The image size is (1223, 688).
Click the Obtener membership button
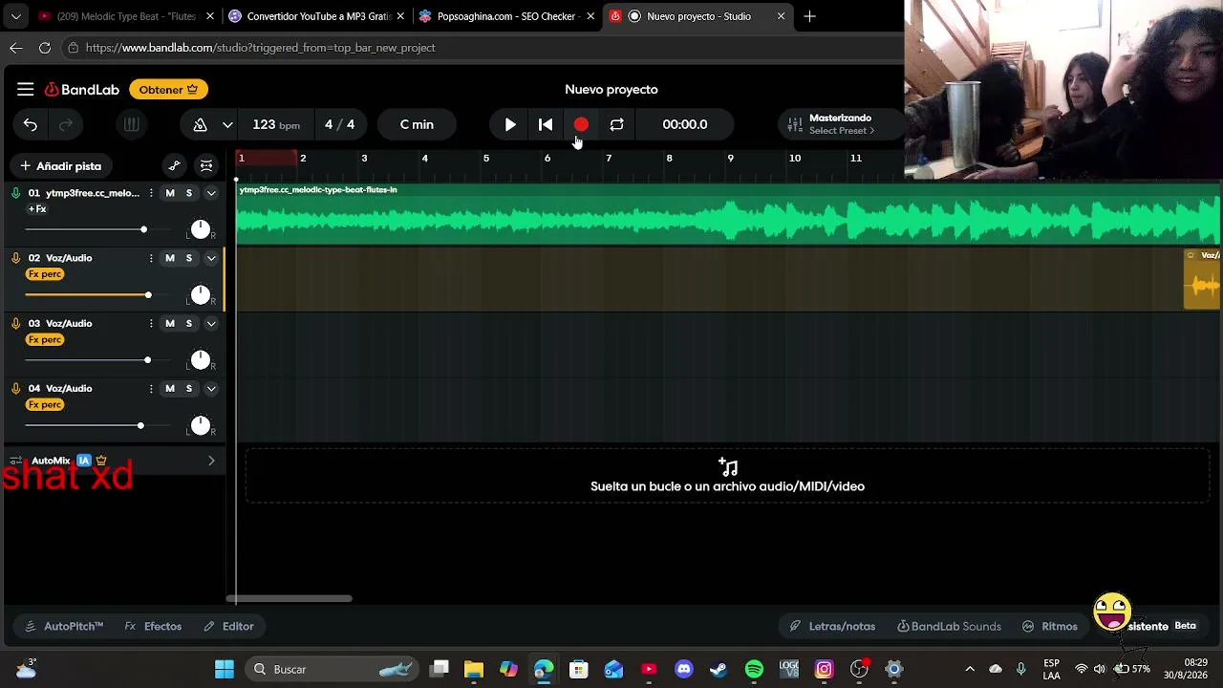pyautogui.click(x=168, y=89)
